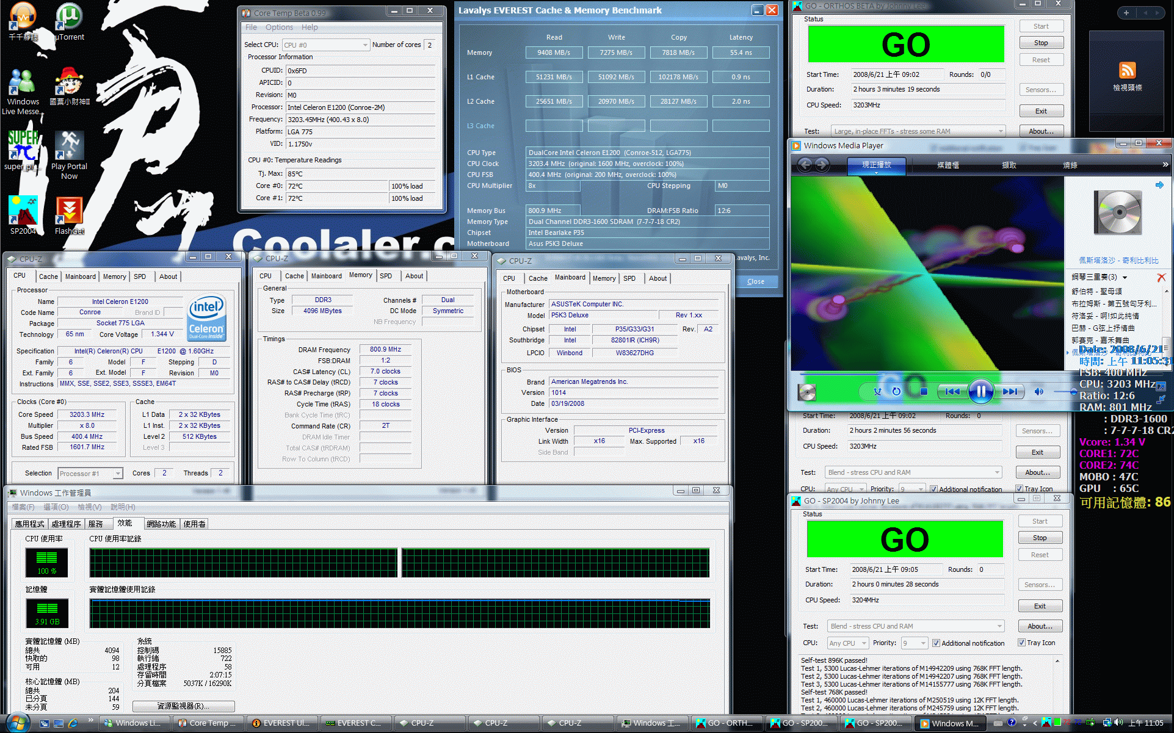This screenshot has width=1174, height=733.
Task: Expand the Media Player playlist title dropdown
Action: point(1124,277)
